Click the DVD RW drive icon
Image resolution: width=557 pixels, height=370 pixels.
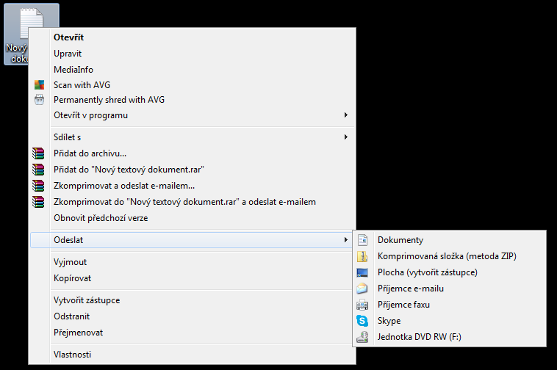362,337
